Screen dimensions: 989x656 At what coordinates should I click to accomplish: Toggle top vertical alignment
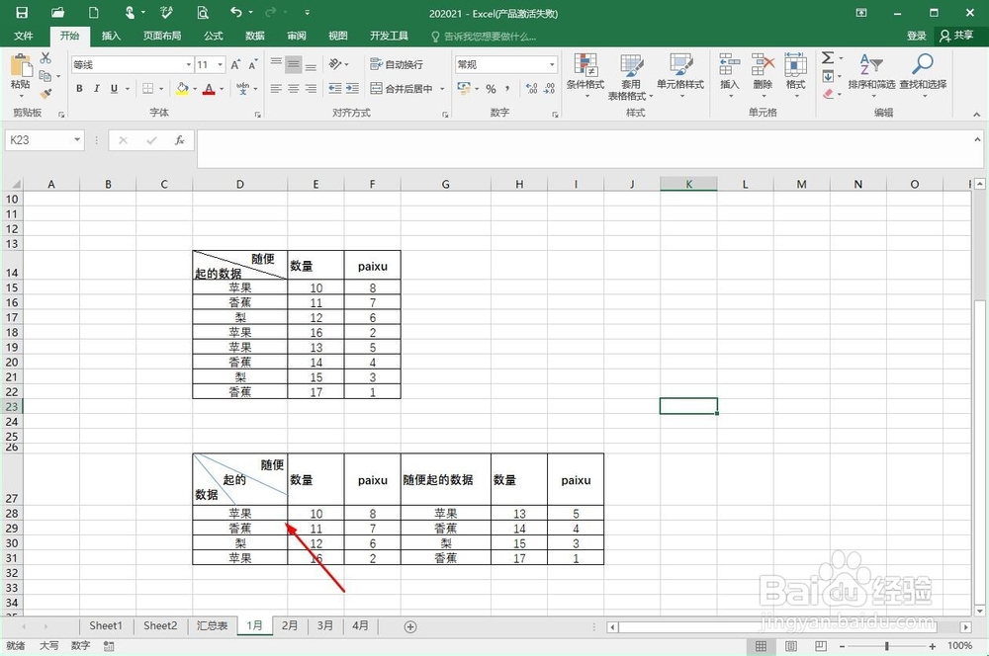coord(276,63)
